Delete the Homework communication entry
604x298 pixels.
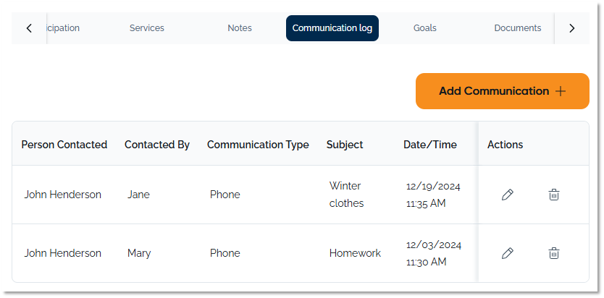[x=554, y=253]
